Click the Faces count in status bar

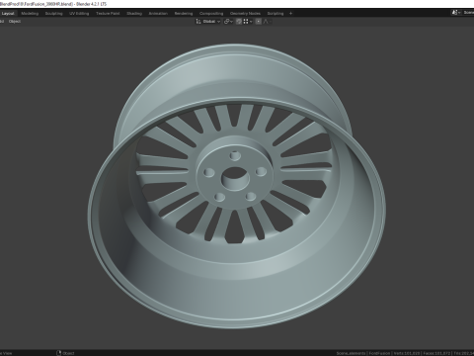point(437,353)
